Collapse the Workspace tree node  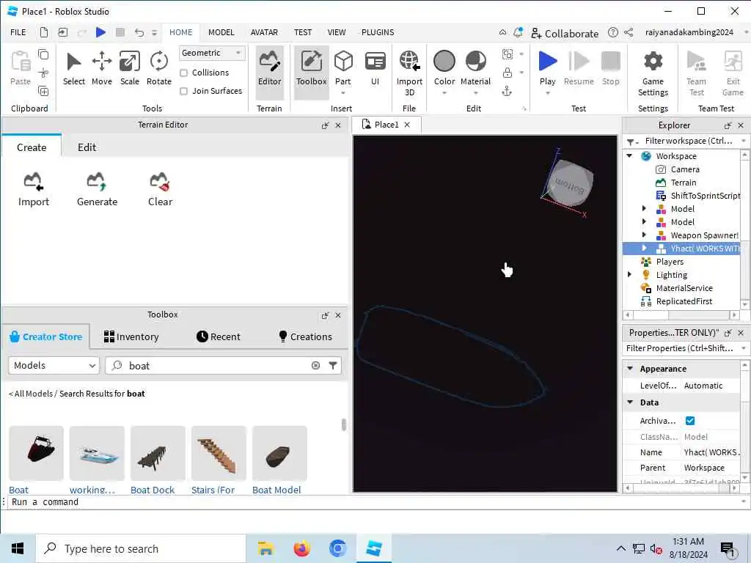pyautogui.click(x=629, y=155)
